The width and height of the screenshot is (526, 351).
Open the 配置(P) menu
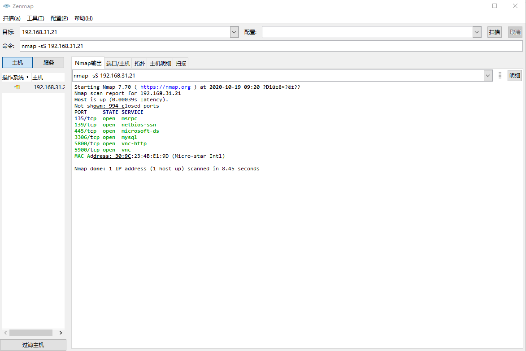point(59,18)
